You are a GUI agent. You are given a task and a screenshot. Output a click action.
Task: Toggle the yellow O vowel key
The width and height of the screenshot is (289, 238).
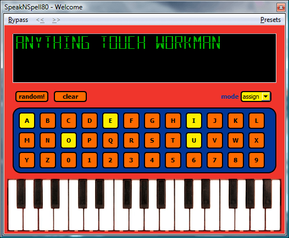coord(69,140)
